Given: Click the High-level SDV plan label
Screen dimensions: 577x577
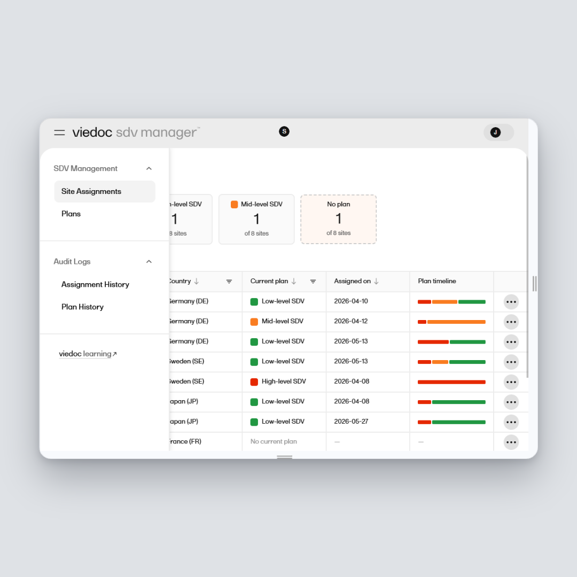Looking at the screenshot, I should [284, 381].
